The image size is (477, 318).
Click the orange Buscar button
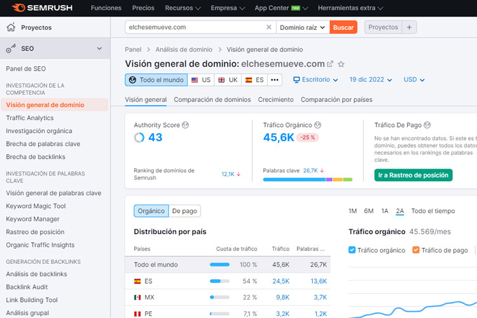tap(343, 27)
